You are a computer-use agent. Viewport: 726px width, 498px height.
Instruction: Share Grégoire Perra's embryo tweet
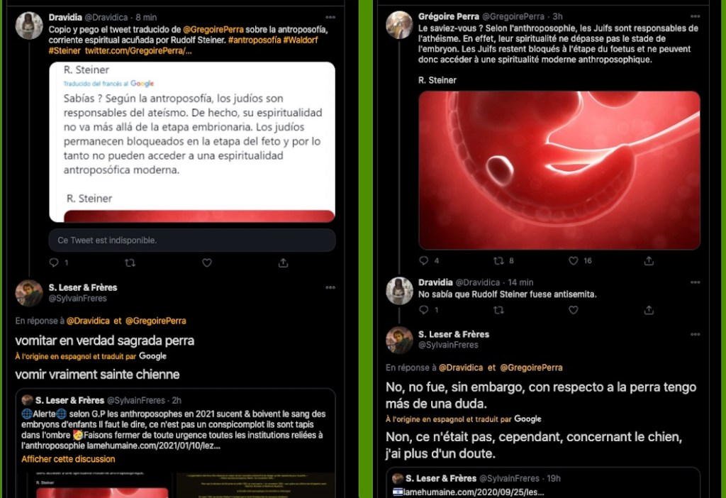click(649, 261)
